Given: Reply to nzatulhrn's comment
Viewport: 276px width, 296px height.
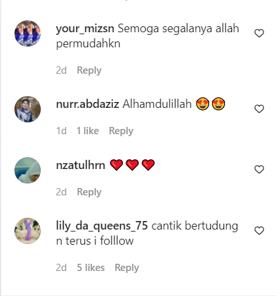Looking at the screenshot, I should tap(89, 192).
